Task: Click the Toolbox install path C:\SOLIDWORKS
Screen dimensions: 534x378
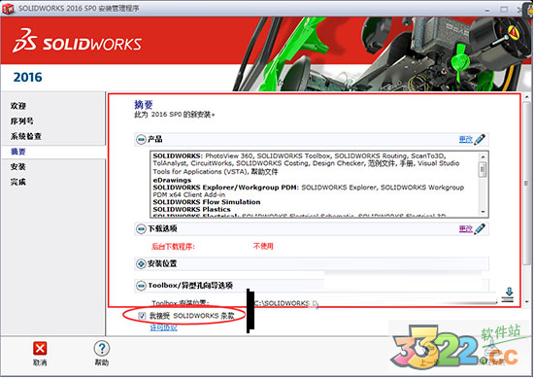Action: click(286, 303)
